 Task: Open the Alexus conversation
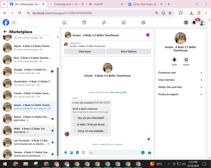pyautogui.click(x=28, y=118)
